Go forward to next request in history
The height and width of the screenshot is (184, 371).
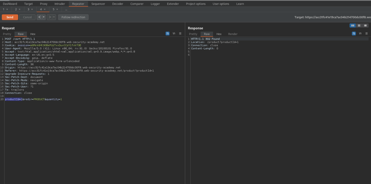pyautogui.click(x=50, y=17)
